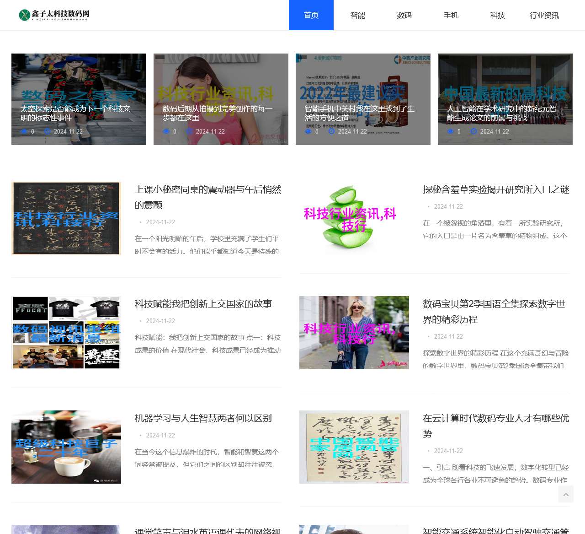Open the coffee cup article thumbnail

coord(66,447)
